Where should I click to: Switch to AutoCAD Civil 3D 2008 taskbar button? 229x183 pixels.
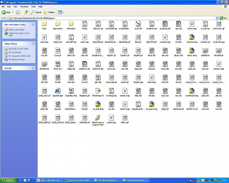coord(78,180)
